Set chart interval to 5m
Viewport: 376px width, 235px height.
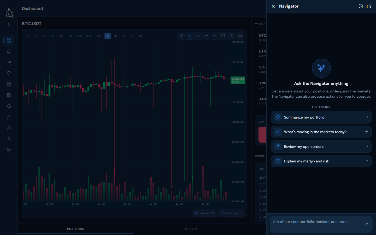(79, 36)
